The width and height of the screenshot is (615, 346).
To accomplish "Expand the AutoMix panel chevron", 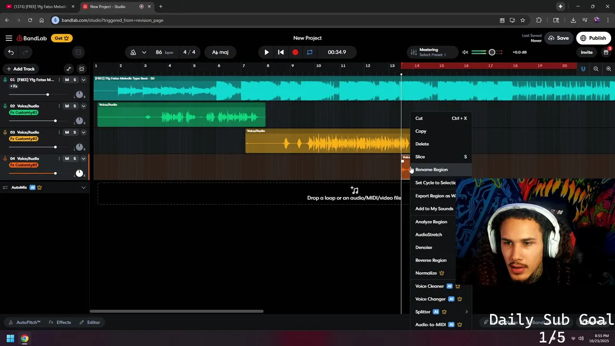I will point(83,187).
